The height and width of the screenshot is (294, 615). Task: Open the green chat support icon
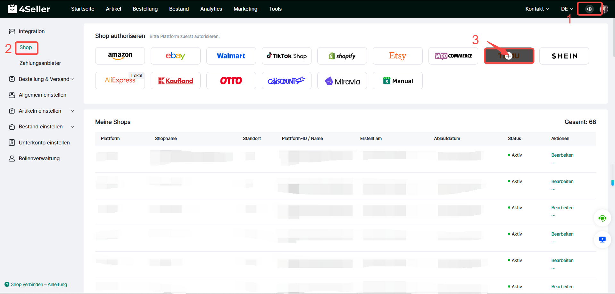coord(602,219)
